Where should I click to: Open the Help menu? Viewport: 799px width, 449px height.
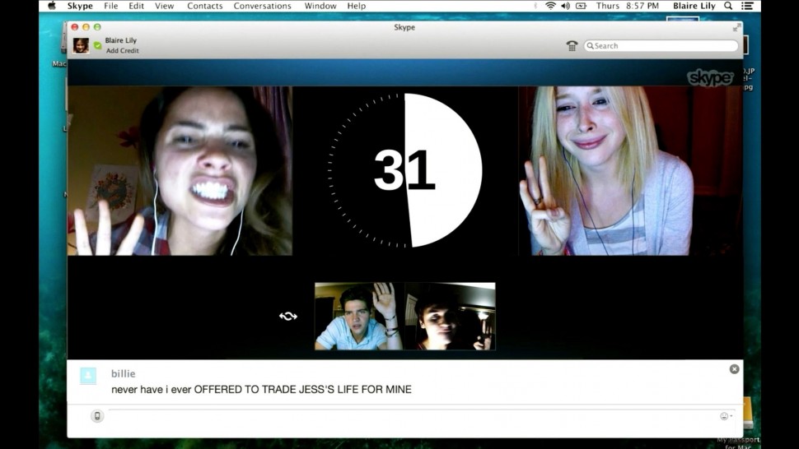coord(357,6)
